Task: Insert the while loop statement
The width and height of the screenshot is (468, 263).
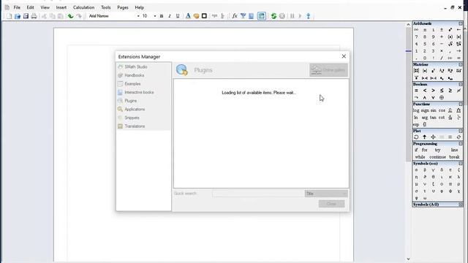Action: pos(420,157)
